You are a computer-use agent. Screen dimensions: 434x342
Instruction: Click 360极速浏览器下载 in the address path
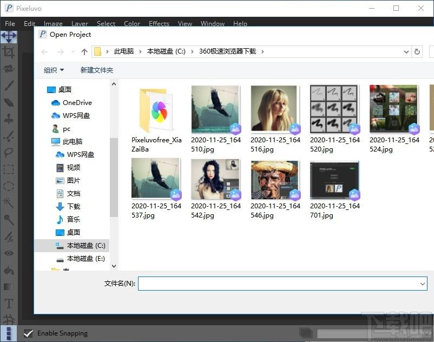227,51
